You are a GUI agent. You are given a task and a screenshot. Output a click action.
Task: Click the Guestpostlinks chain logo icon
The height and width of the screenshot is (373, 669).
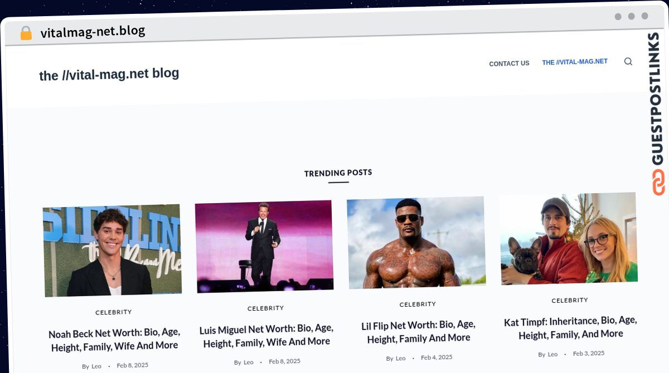[x=658, y=183]
